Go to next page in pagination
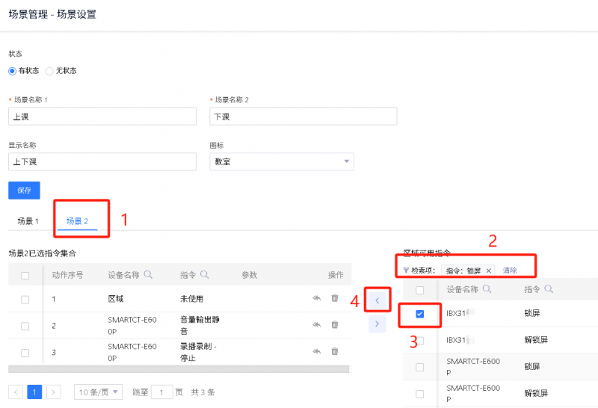The height and width of the screenshot is (408, 598). (x=53, y=392)
